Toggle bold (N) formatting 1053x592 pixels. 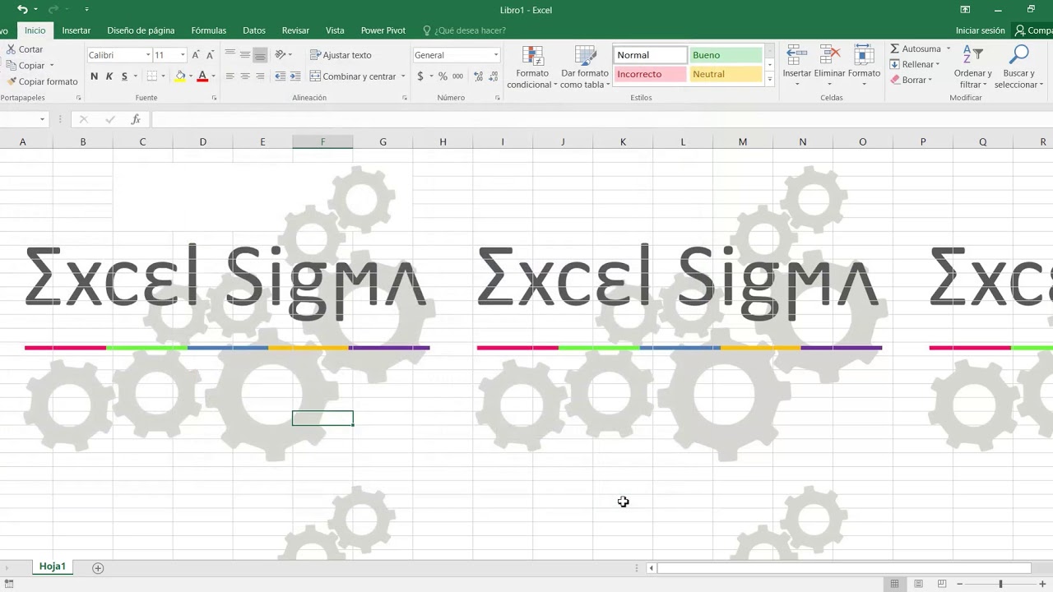(94, 76)
